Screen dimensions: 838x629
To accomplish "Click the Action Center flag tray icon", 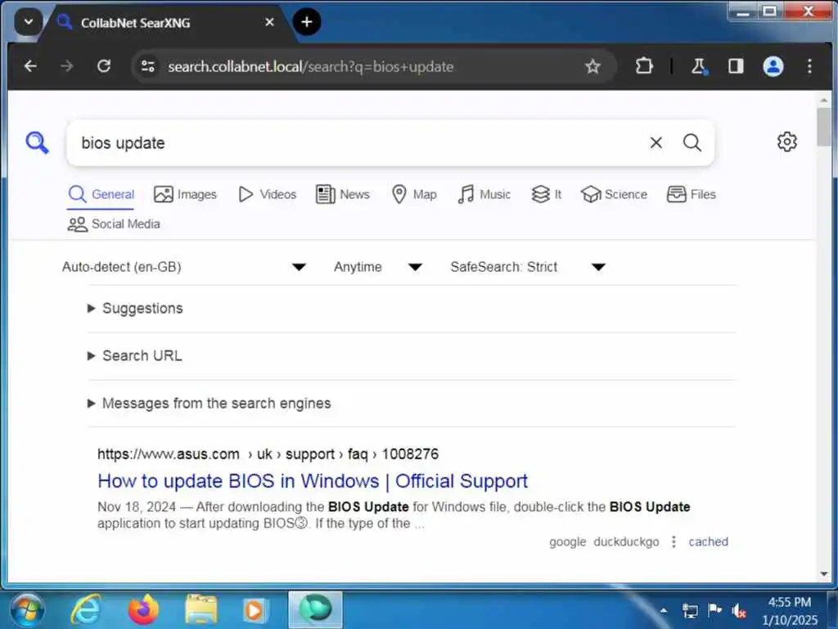I will [x=714, y=609].
